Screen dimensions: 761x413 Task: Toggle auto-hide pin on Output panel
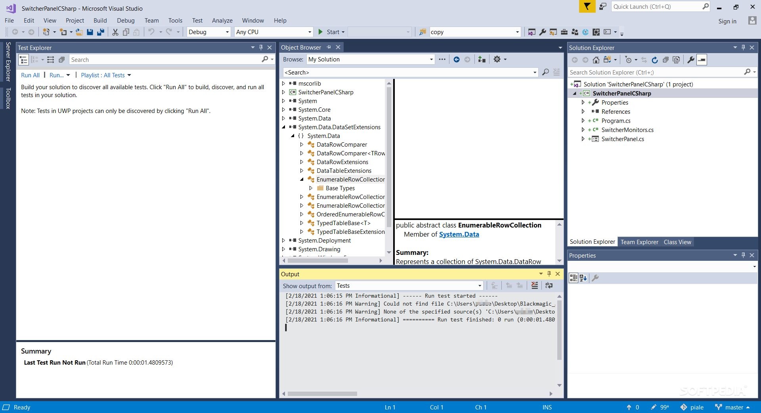[x=549, y=274]
